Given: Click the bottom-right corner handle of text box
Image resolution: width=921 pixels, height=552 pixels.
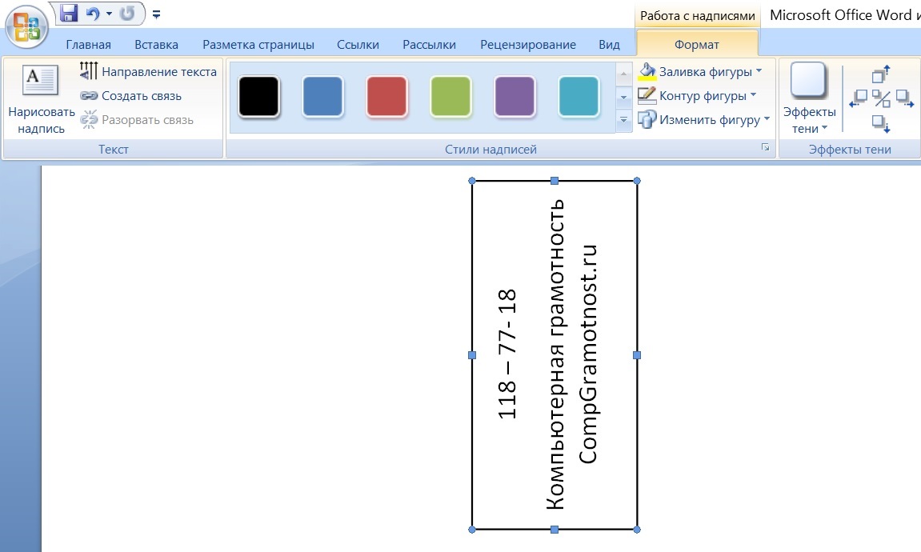Looking at the screenshot, I should [x=637, y=530].
